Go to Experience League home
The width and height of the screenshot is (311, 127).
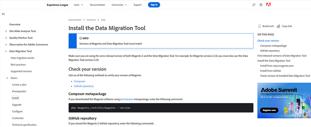[x=58, y=5]
